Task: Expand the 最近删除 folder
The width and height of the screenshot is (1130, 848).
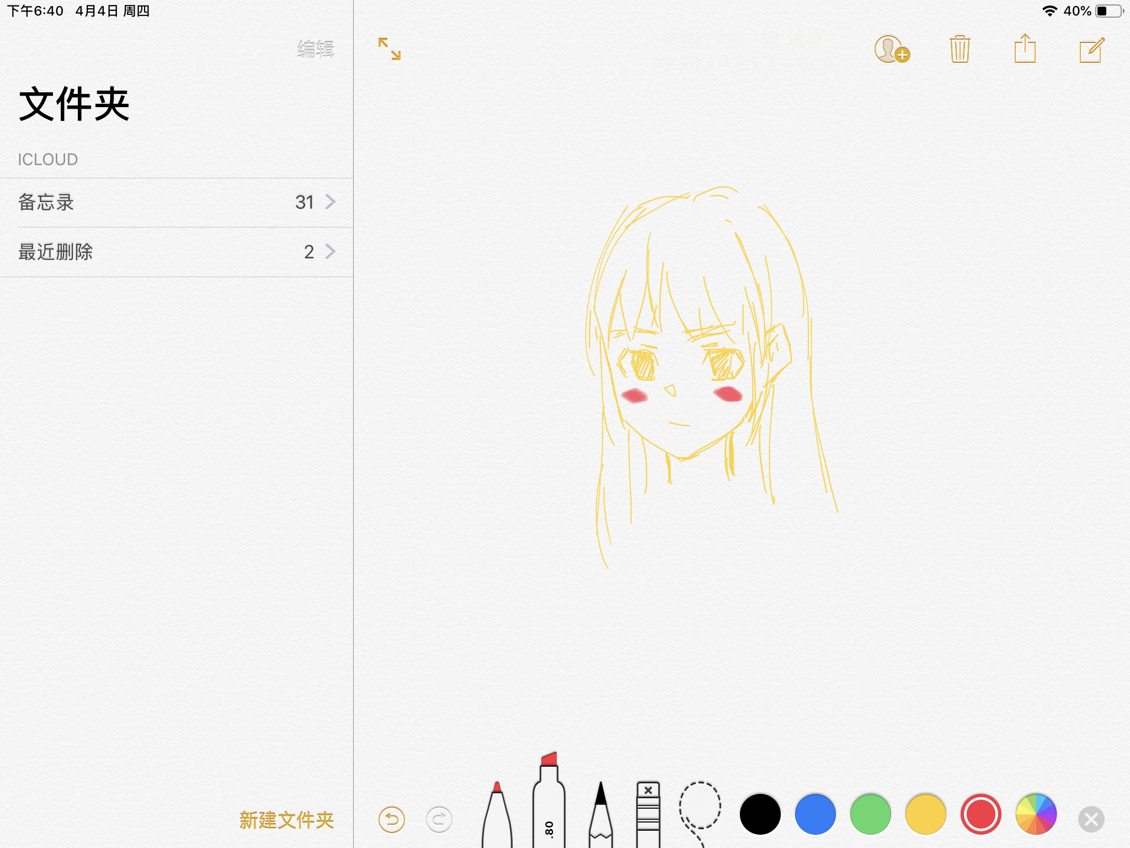Action: [330, 252]
